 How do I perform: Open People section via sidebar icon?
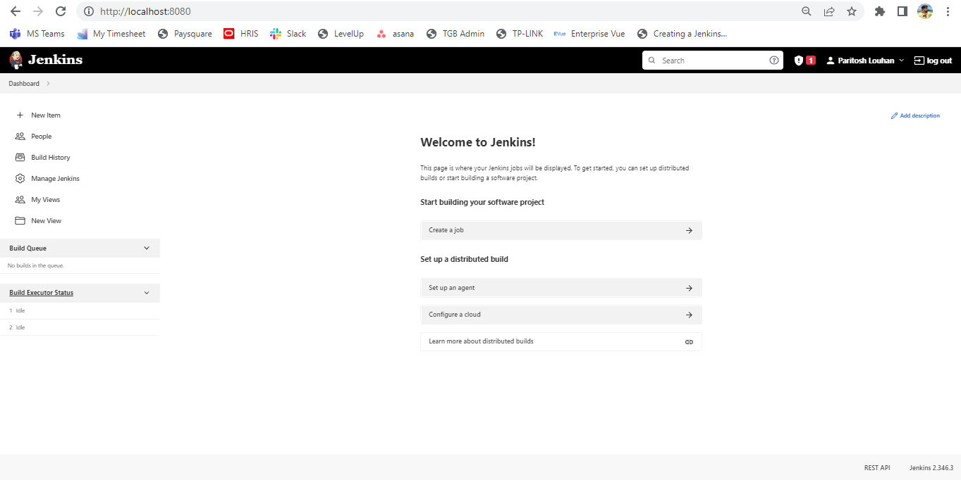(40, 136)
